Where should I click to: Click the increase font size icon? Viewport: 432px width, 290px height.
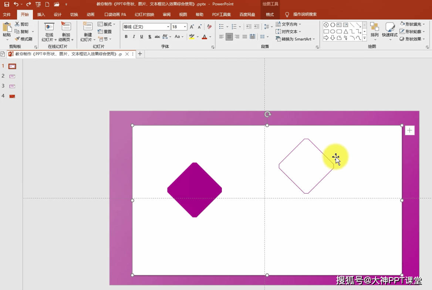click(x=192, y=27)
